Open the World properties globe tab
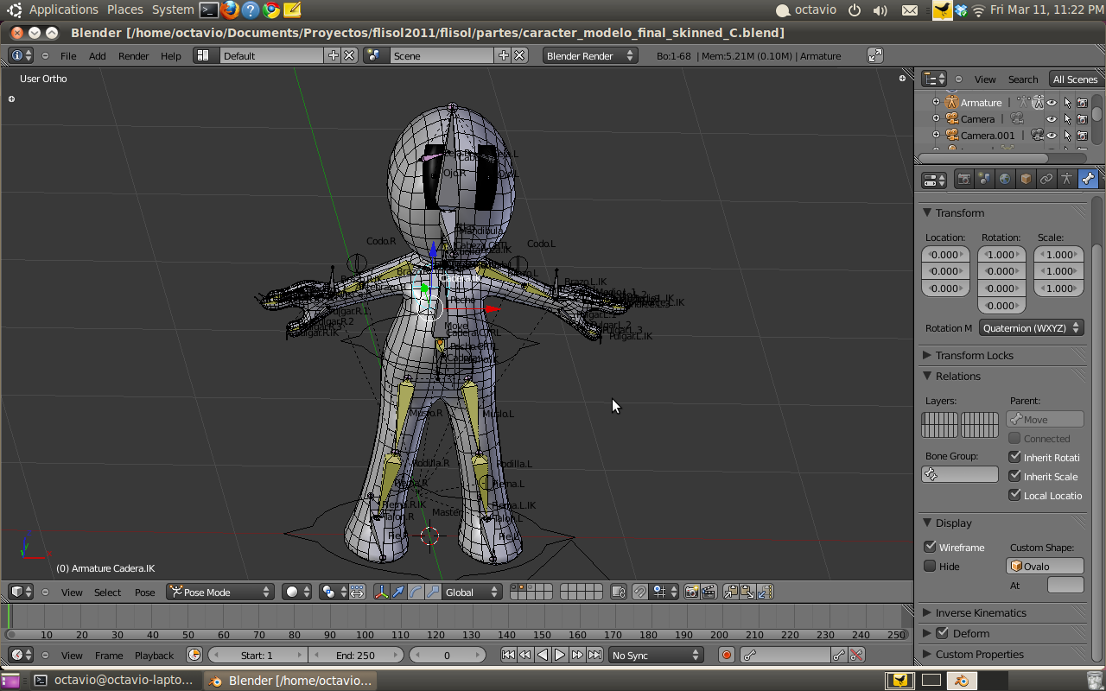Screen dimensions: 1106x691 tap(1005, 180)
